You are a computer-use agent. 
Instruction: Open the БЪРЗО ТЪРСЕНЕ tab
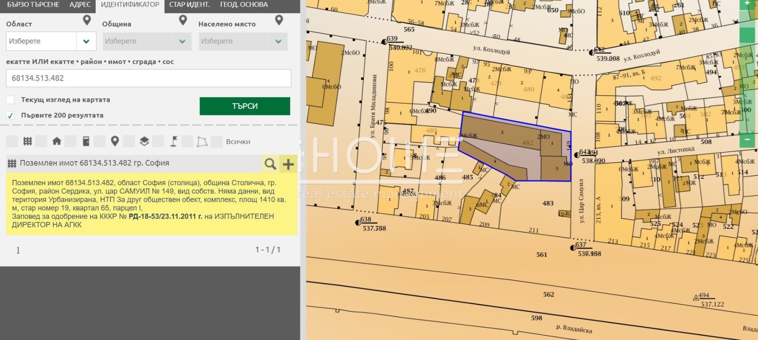[33, 5]
